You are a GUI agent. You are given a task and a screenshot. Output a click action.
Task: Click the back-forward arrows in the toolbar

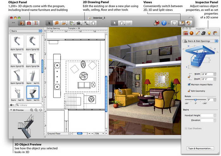(13, 23)
